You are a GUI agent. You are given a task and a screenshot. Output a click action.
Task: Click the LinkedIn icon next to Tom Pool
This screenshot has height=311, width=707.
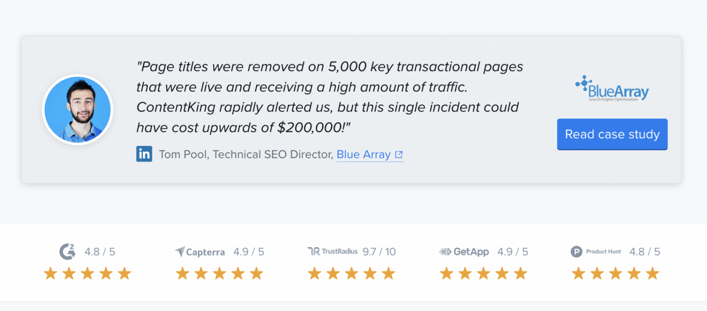[144, 154]
